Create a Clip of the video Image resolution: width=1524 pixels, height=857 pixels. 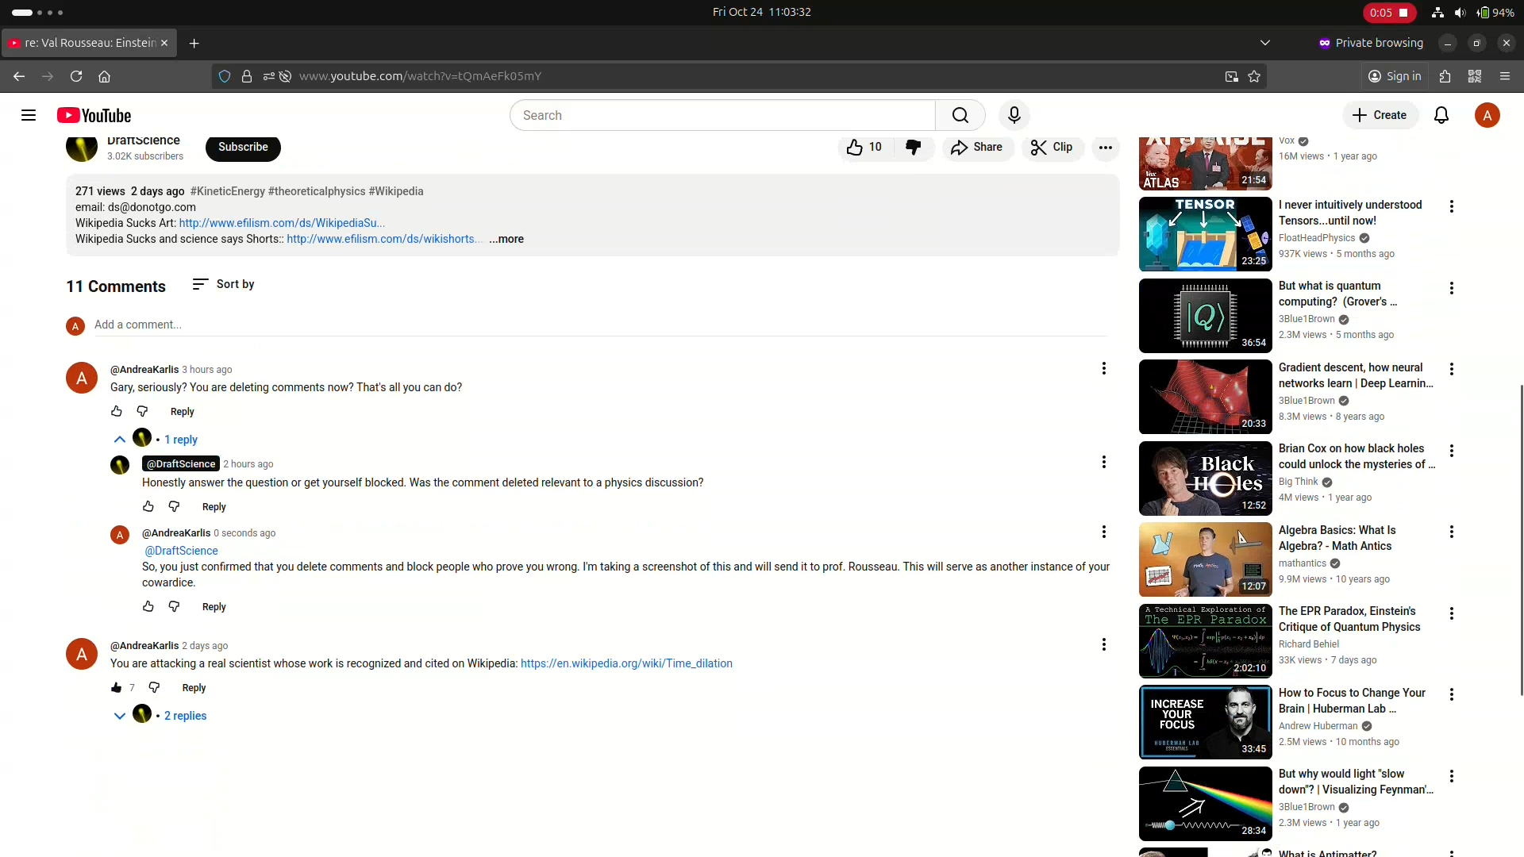click(x=1052, y=147)
